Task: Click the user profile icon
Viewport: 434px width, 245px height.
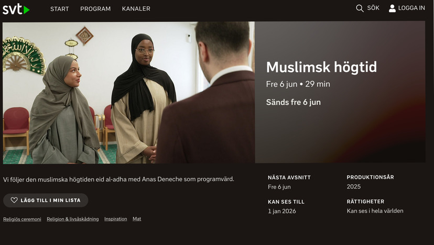Action: click(392, 8)
